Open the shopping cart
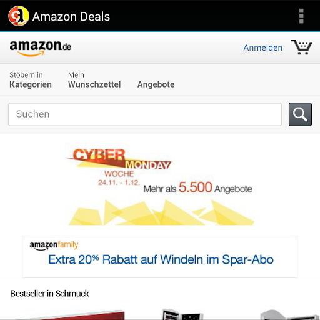The image size is (320, 320). [301, 47]
